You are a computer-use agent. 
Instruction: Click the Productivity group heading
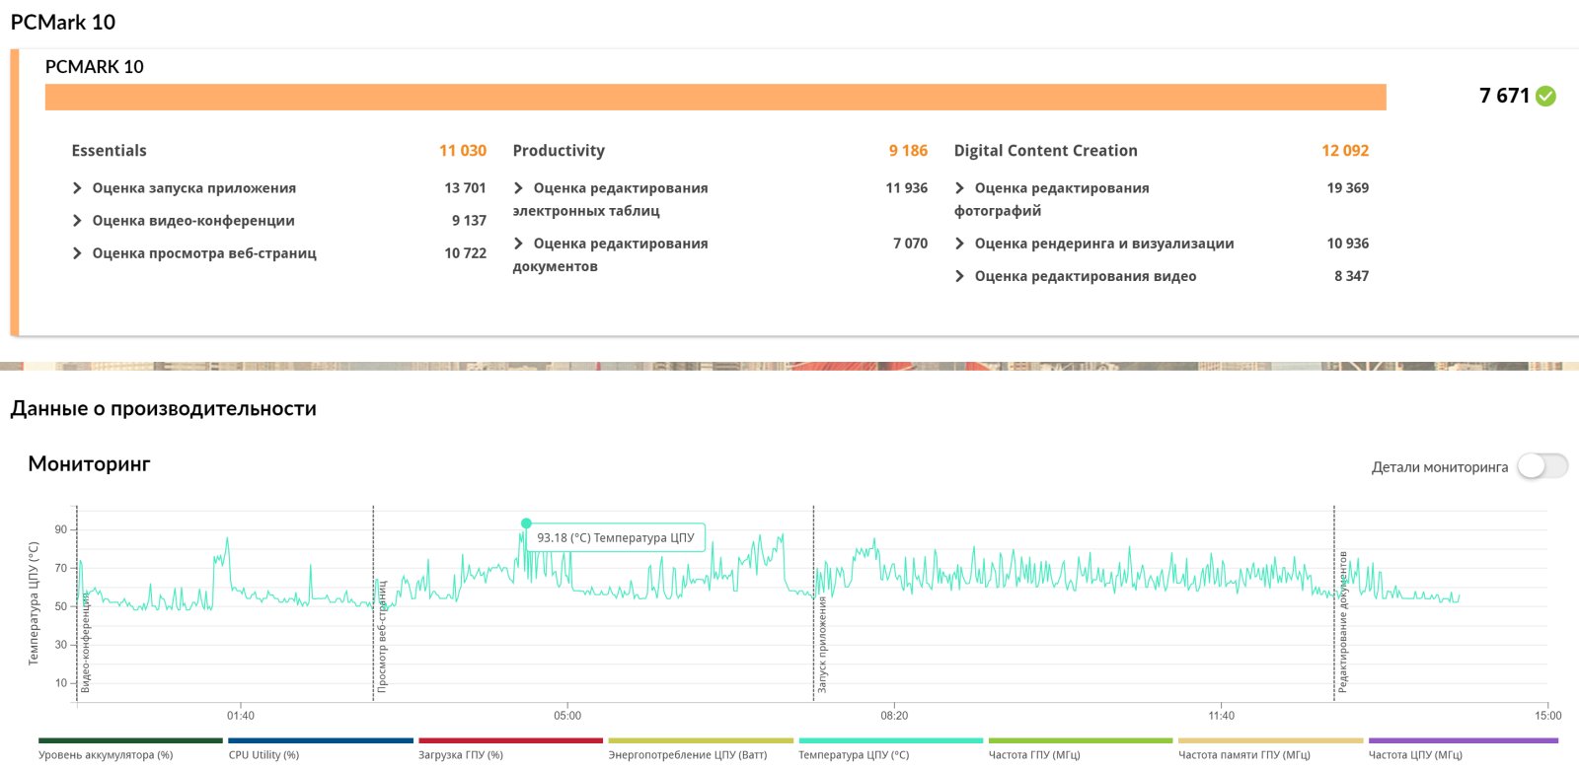coord(559,151)
